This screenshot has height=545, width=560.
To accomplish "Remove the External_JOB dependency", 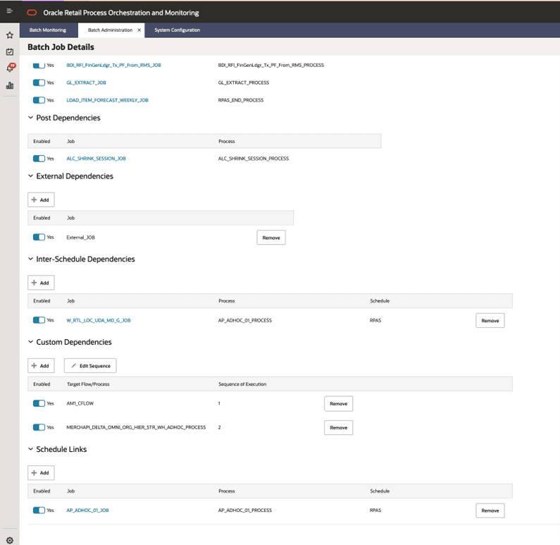I will click(271, 238).
